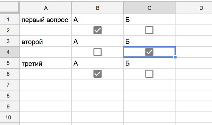Select cell with text 'первый вопрос'

click(46, 20)
